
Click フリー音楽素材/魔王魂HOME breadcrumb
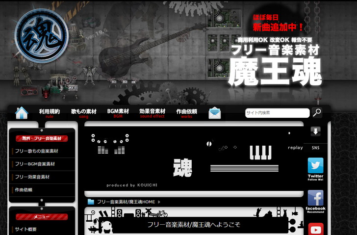(x=126, y=202)
